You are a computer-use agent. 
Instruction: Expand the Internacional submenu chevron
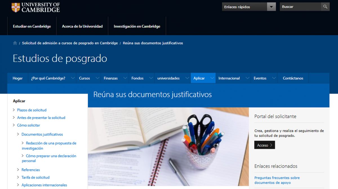coord(248,78)
